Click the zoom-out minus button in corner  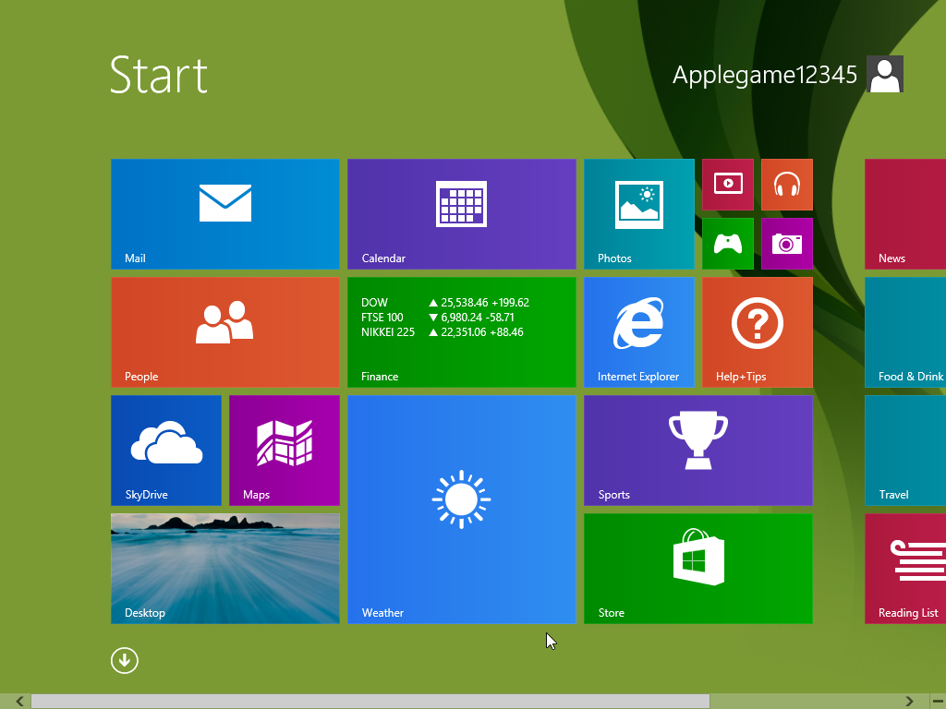pos(938,702)
